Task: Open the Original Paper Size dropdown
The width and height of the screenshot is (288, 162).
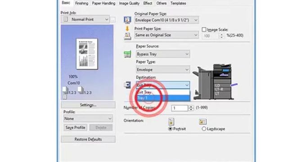Action: tap(166, 20)
